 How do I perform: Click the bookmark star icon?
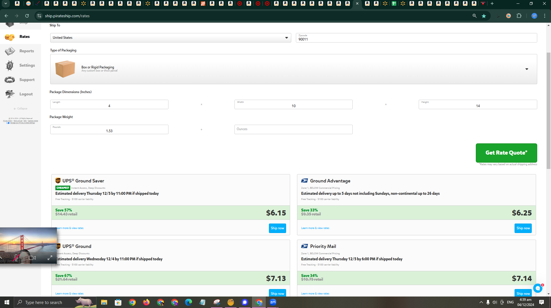[484, 16]
